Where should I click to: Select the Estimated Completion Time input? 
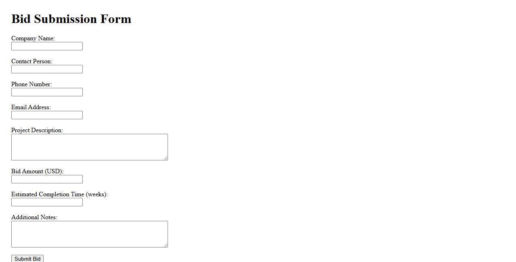(47, 202)
